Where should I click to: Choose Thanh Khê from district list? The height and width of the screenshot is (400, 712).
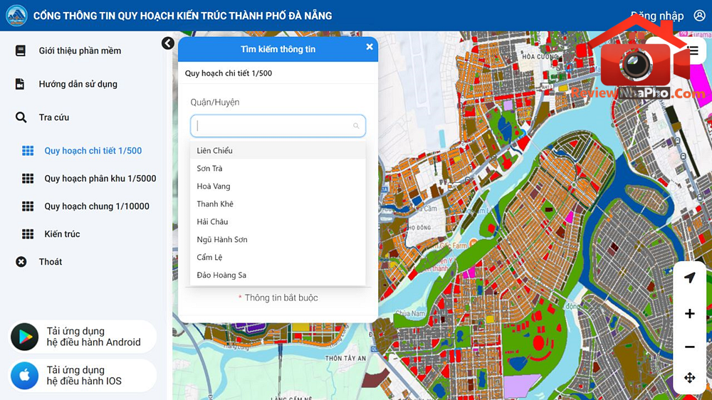click(278, 204)
